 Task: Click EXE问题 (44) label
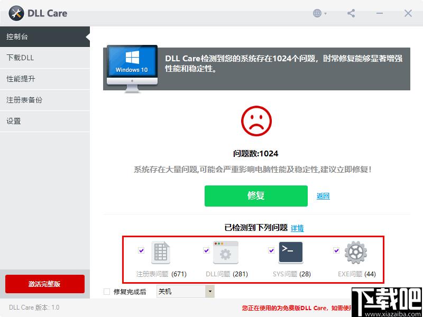click(356, 274)
